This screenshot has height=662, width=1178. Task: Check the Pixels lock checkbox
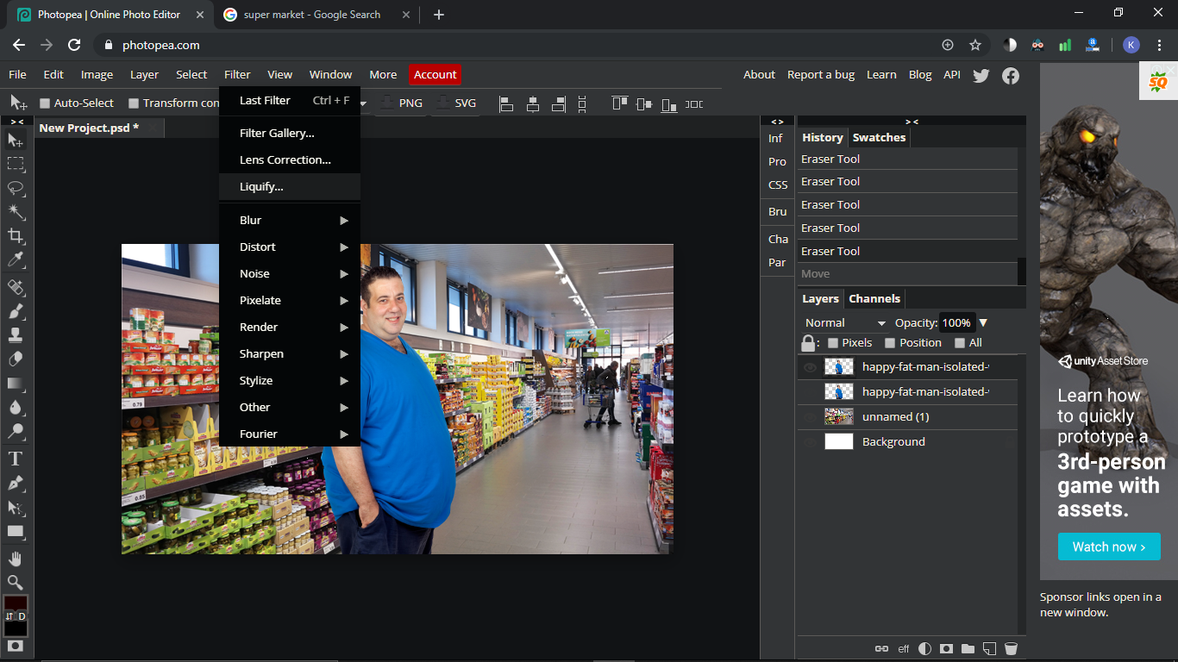(x=833, y=343)
